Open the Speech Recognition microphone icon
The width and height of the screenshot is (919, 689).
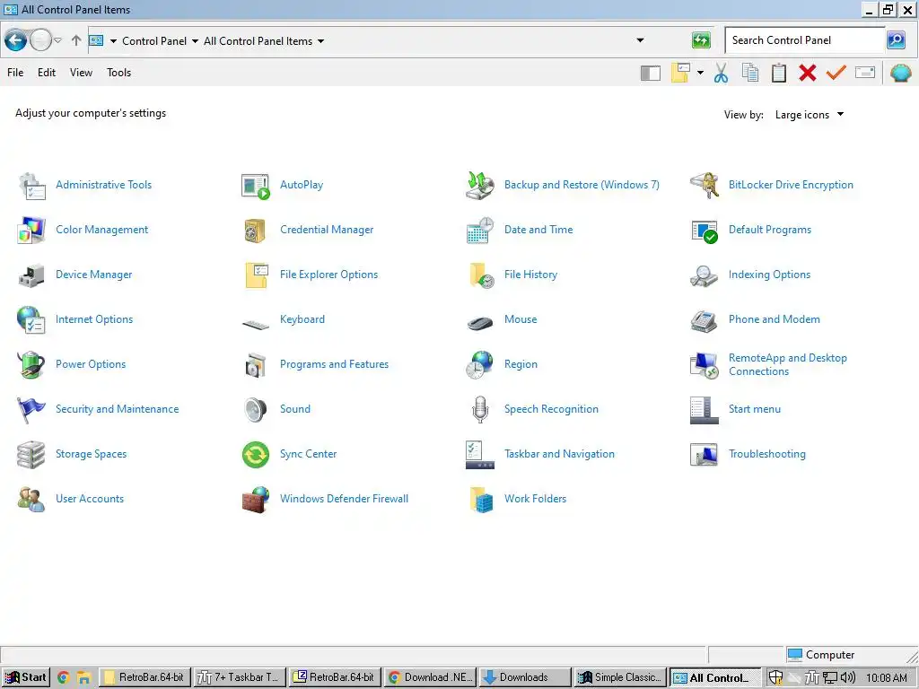point(480,409)
